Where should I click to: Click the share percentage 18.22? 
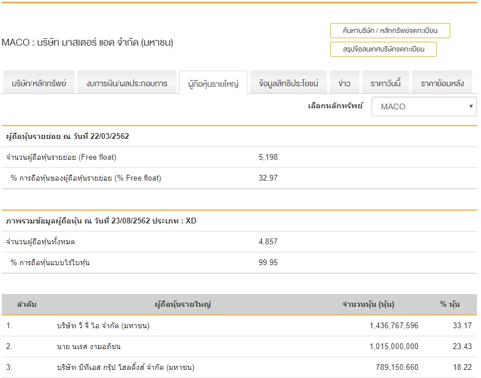tap(462, 367)
